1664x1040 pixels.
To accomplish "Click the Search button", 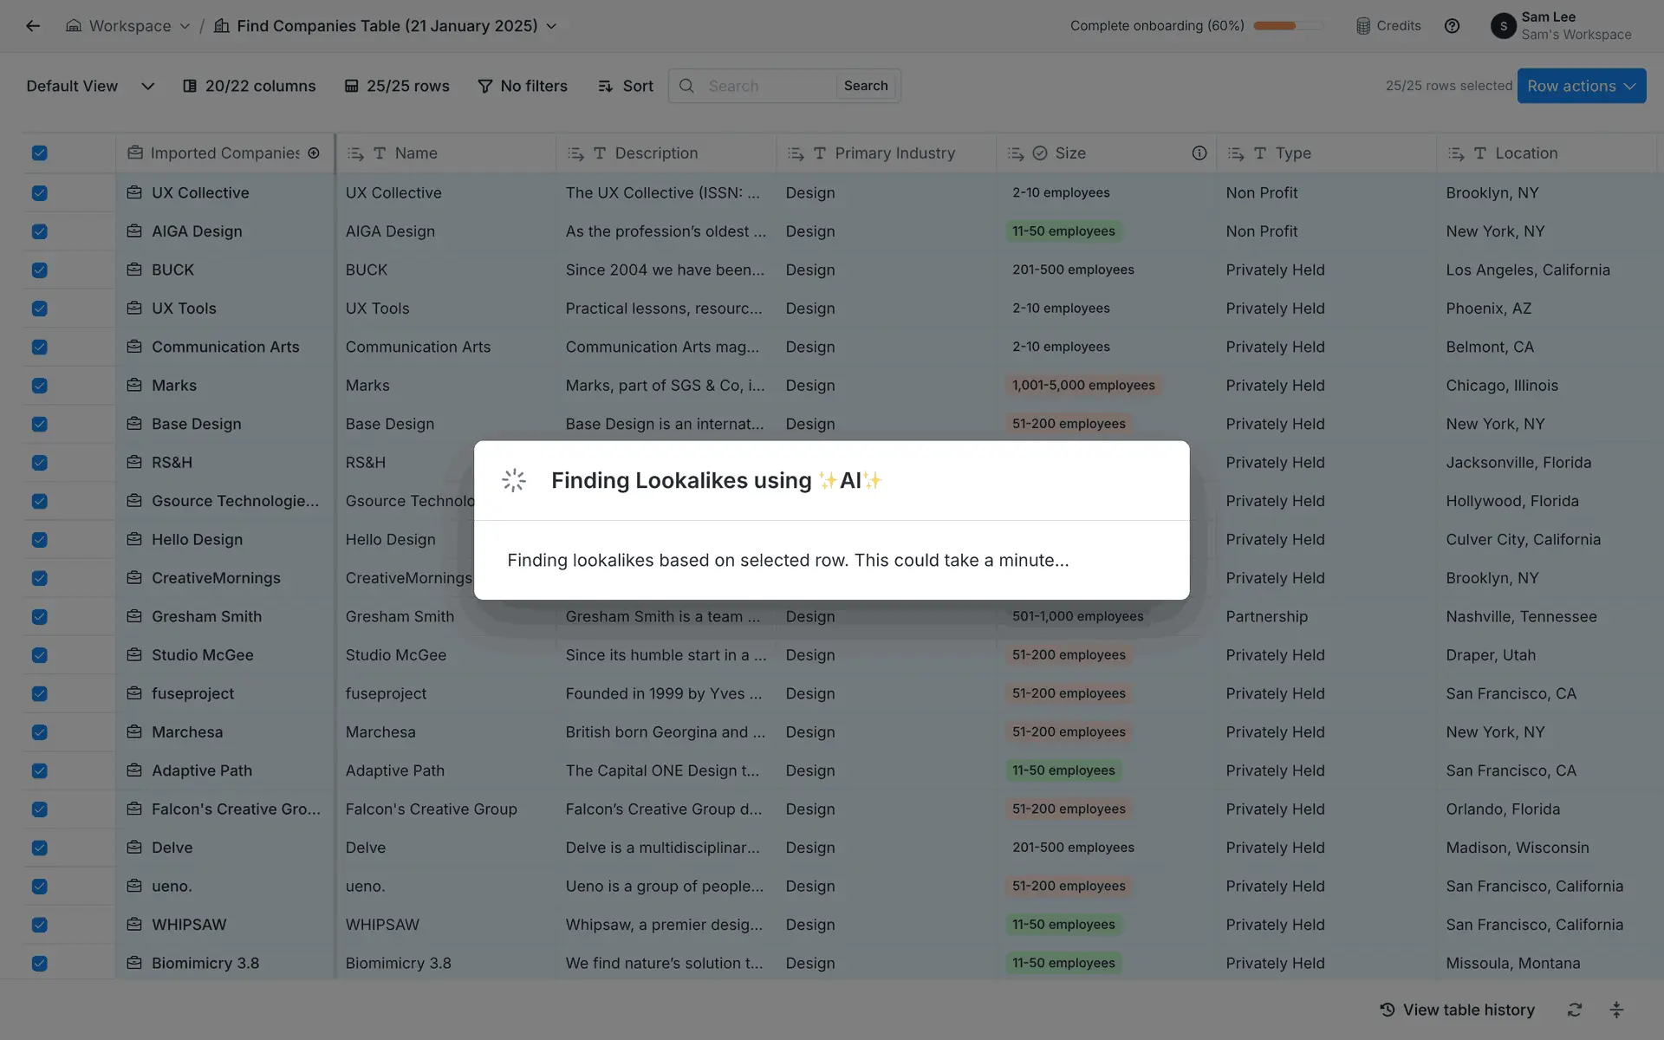I will [x=865, y=86].
